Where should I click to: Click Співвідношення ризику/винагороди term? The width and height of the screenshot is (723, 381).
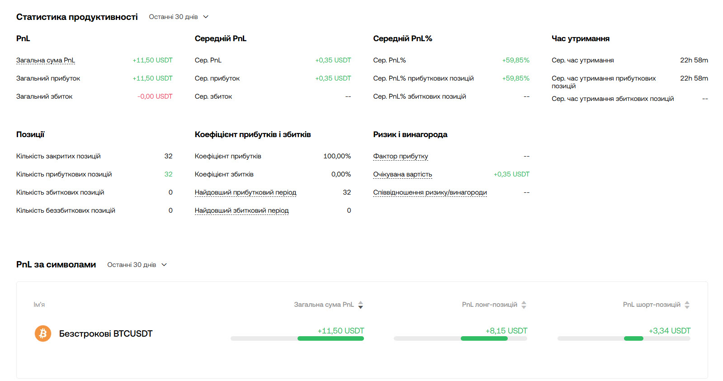point(430,192)
